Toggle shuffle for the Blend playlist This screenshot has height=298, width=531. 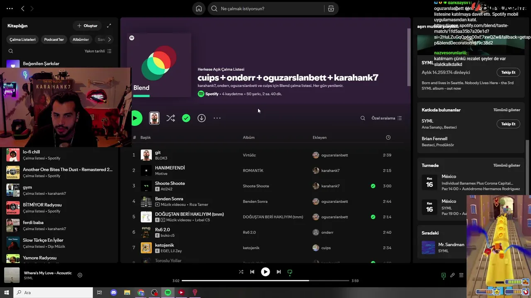pos(171,118)
